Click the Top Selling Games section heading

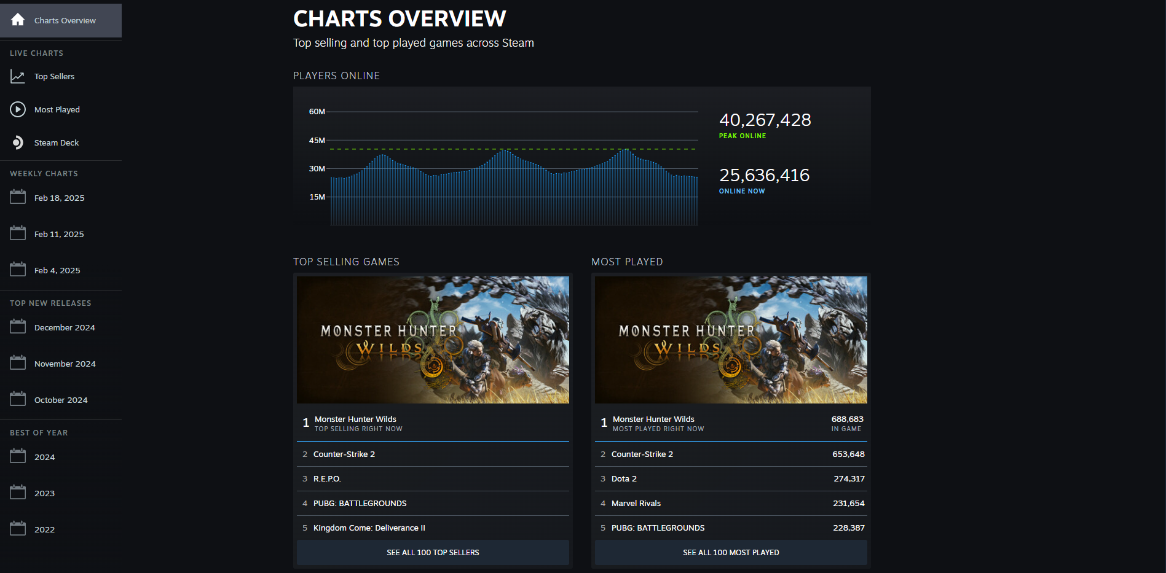(x=346, y=262)
